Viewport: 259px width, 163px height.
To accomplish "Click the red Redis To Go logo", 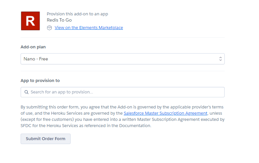I will (x=30, y=21).
